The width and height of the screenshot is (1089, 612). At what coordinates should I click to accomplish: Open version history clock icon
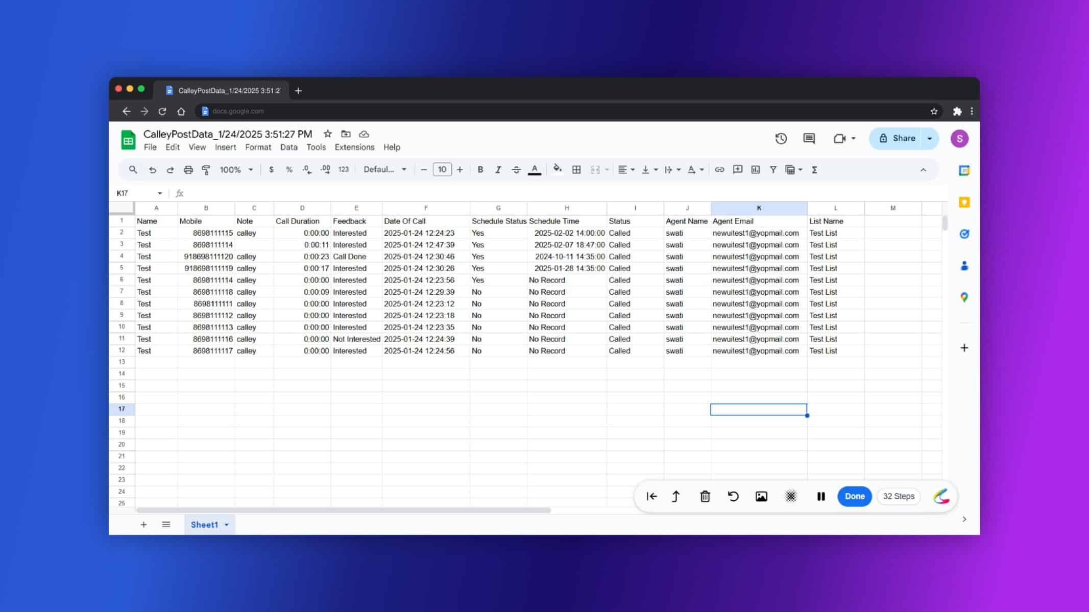coord(781,138)
